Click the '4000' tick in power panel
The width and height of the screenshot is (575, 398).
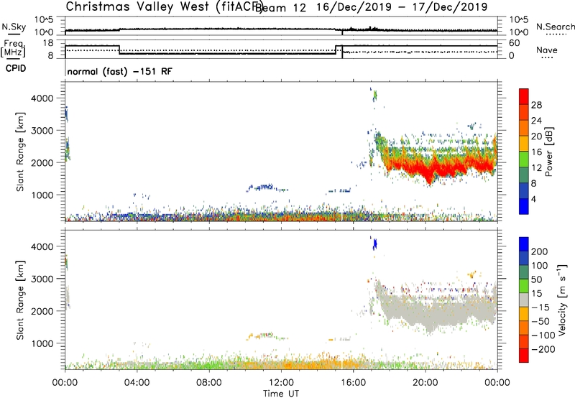tap(42, 98)
